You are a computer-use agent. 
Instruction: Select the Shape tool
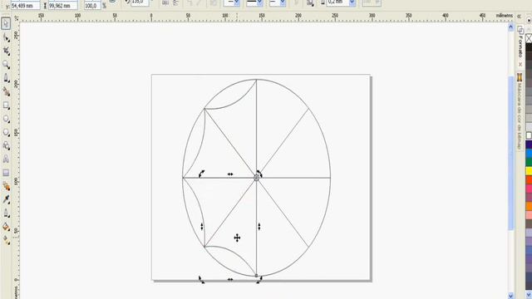[6, 37]
